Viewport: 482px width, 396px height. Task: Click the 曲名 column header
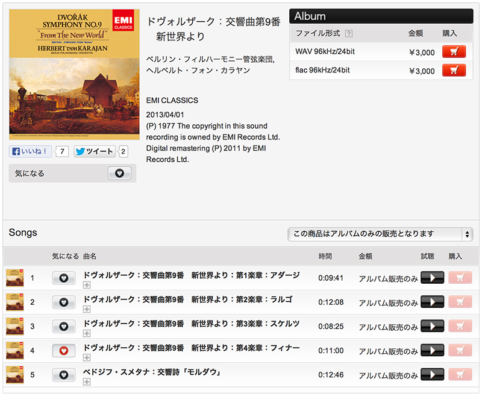(x=90, y=256)
